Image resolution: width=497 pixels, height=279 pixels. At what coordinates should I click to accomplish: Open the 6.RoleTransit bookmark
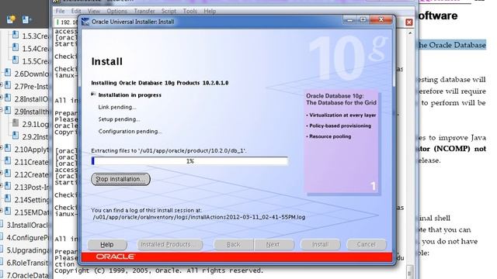pyautogui.click(x=28, y=263)
